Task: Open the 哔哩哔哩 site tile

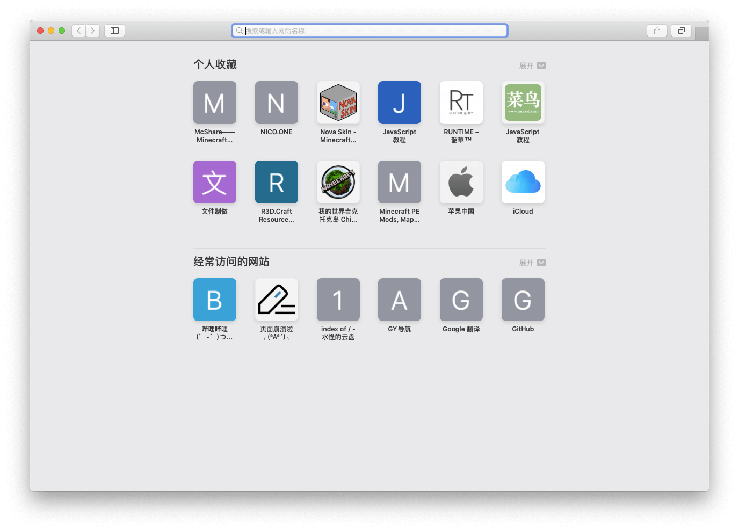Action: click(215, 300)
